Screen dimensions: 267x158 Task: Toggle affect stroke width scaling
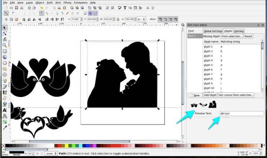point(160,19)
